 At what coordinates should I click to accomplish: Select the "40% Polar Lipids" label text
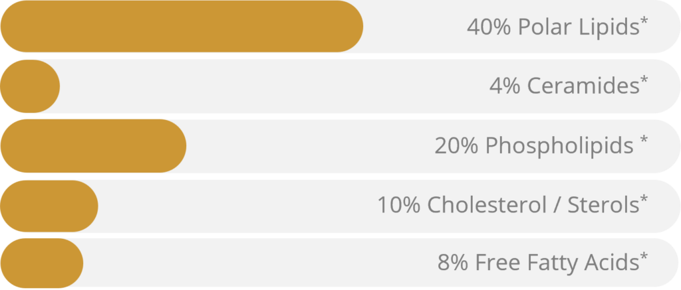(552, 28)
